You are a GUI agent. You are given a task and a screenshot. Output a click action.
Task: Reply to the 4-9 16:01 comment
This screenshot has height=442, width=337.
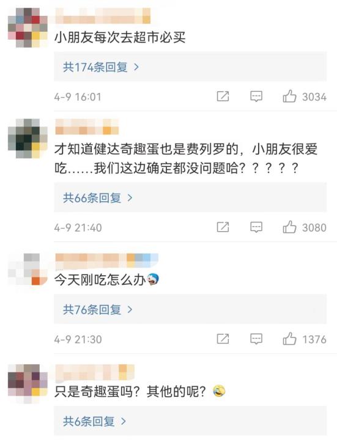[256, 97]
